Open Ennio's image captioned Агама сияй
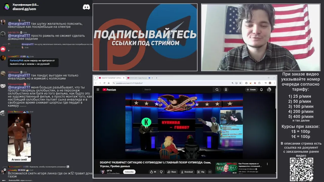Image resolution: width=324 pixels, height=182 pixels. pos(19,138)
